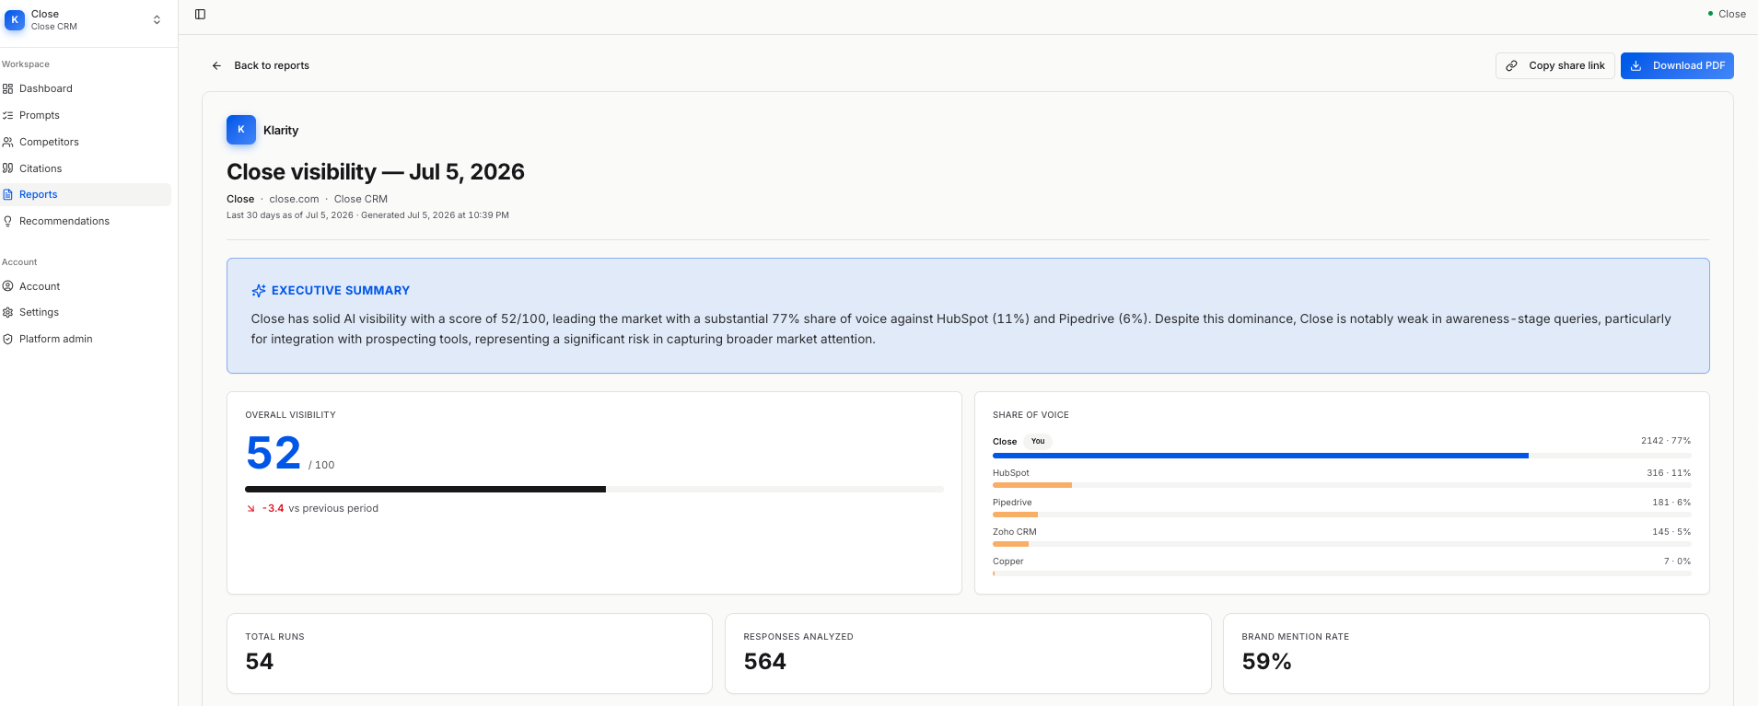Click the Klarity logo badge

click(x=241, y=130)
